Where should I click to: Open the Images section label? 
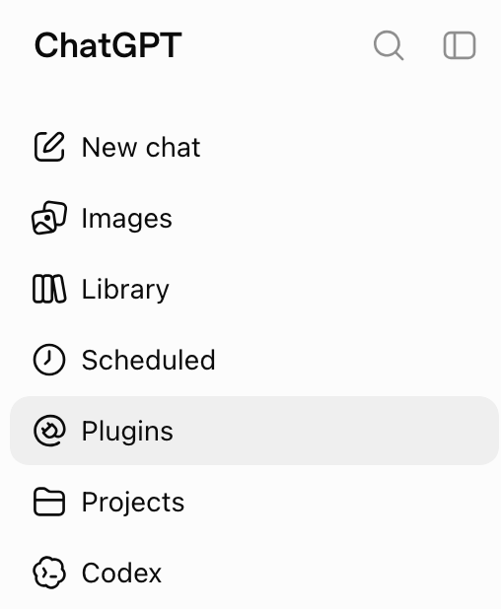click(x=126, y=219)
